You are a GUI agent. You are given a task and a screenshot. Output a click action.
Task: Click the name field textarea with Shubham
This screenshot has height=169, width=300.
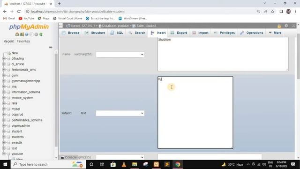(223, 54)
